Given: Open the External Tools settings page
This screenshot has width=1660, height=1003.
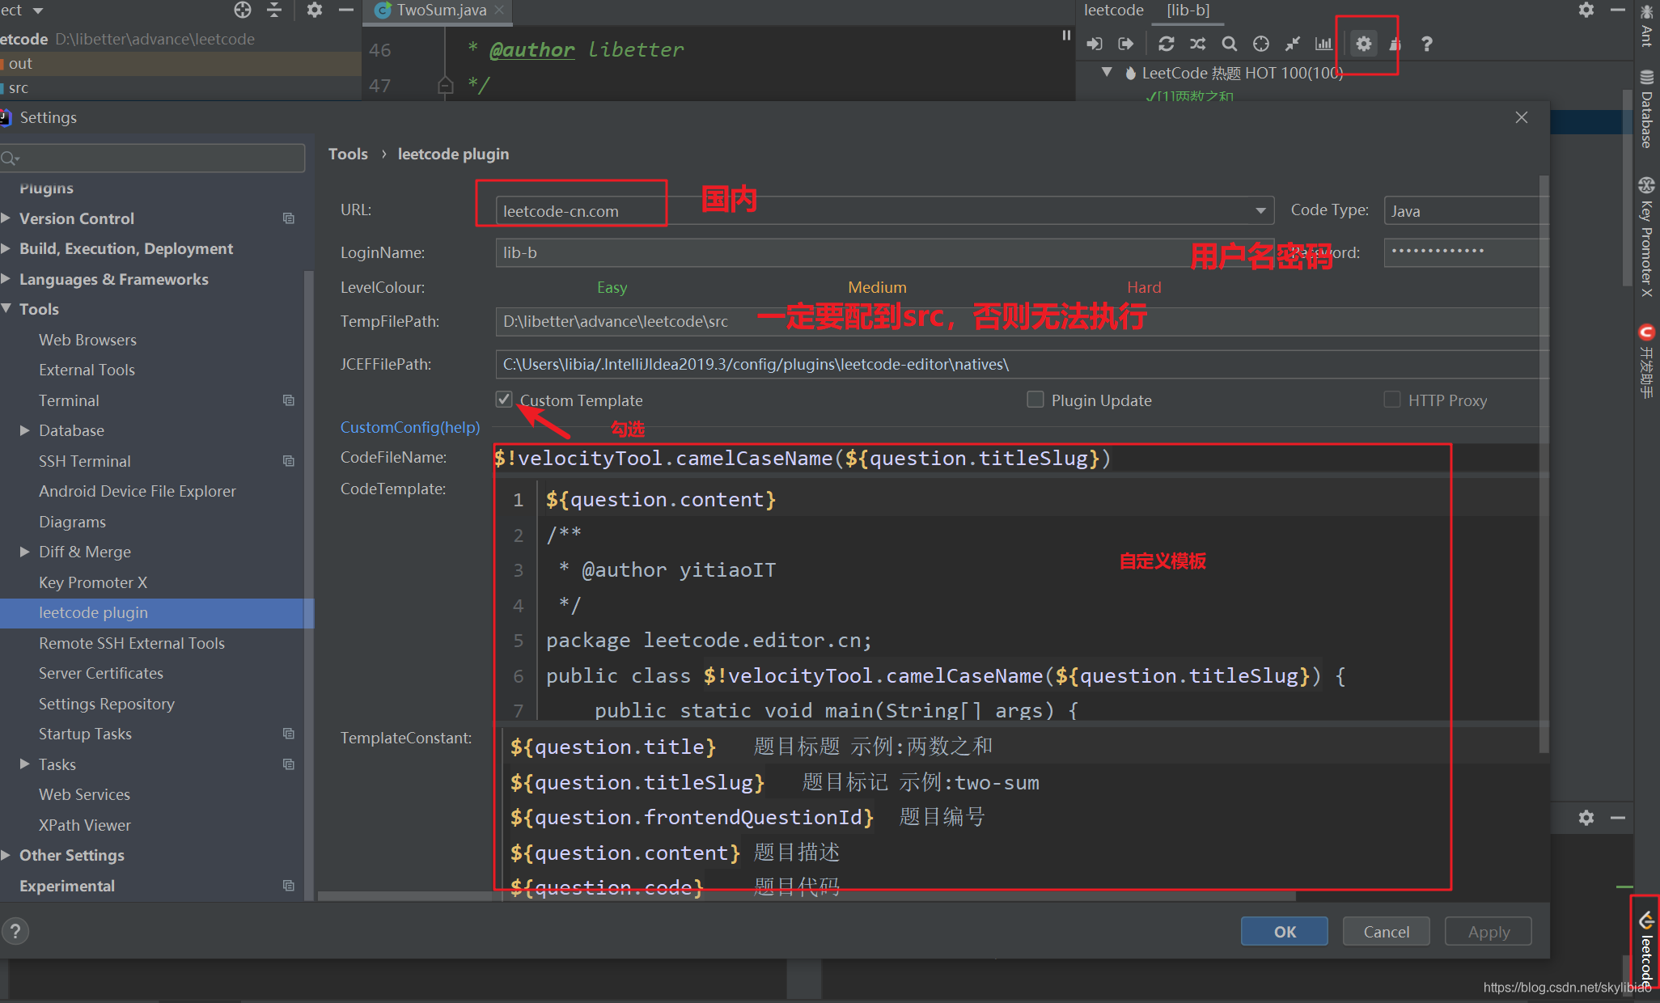Looking at the screenshot, I should coord(87,370).
